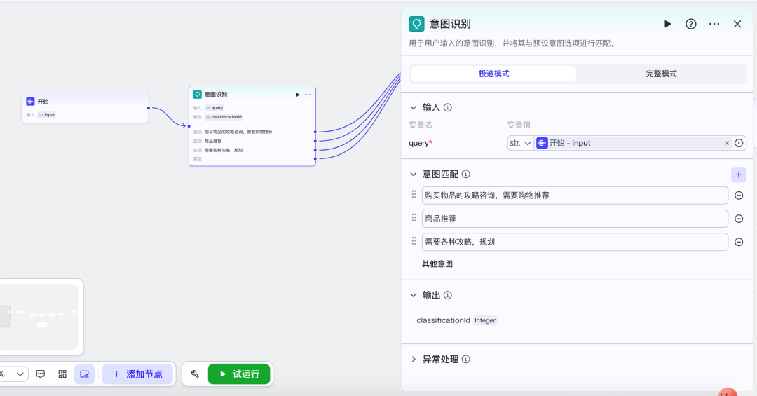Open debug wrench tool icon

[x=195, y=374]
